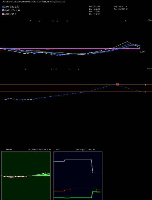Screen dimensions: 152x200
Task: Click the Pre L: 2.05 value
Action: [95, 12]
